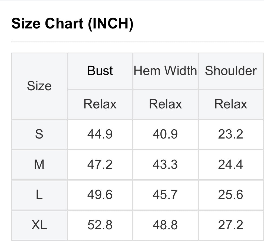Select the S size row label

tap(39, 134)
